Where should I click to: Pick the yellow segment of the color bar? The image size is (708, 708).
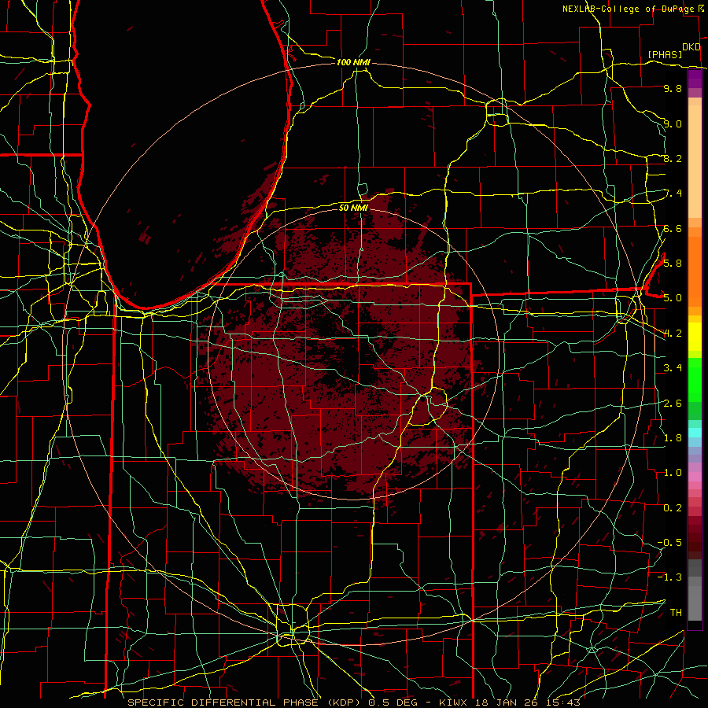tap(695, 337)
